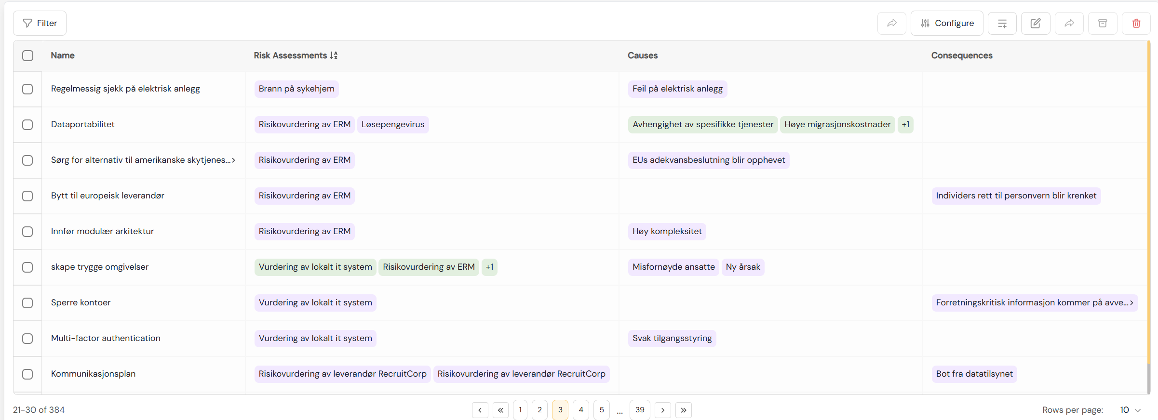Screen dimensions: 1158x420
Task: Click the add row icon button
Action: (1002, 23)
